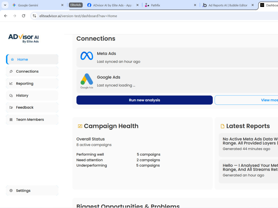Click the Meta Ads infinity logo
This screenshot has height=208, width=278.
pos(87,56)
